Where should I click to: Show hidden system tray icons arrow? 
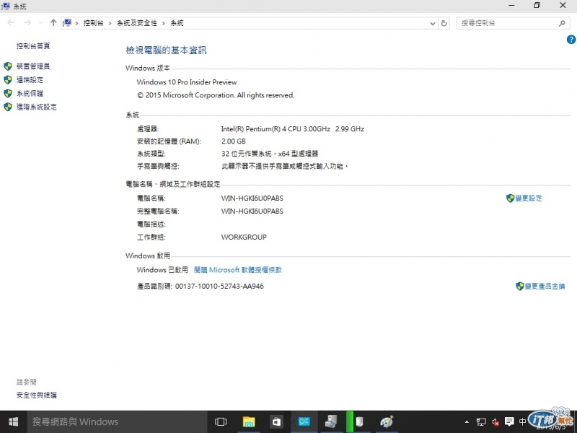(467, 422)
